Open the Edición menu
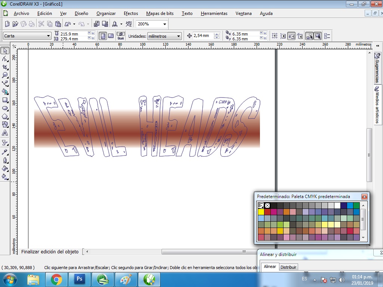Screen dimensions: 383x287 (45, 13)
